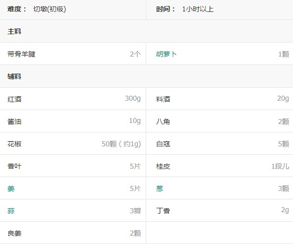Select the 红酒 ingredient row
Viewport: 293px width, 244px height.
(73, 99)
